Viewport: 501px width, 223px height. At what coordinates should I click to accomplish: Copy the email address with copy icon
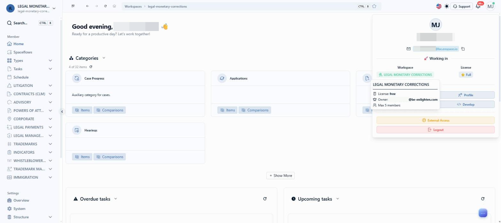(463, 49)
